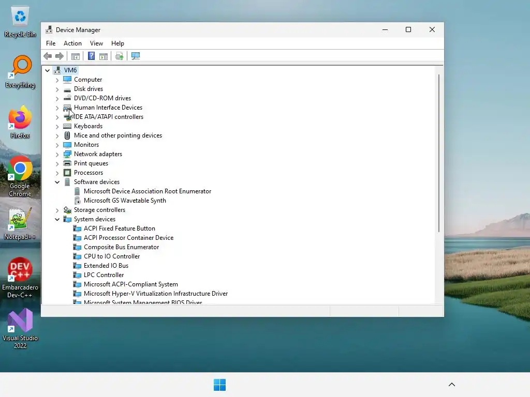The width and height of the screenshot is (530, 397).
Task: Open the File menu
Action: (51, 43)
